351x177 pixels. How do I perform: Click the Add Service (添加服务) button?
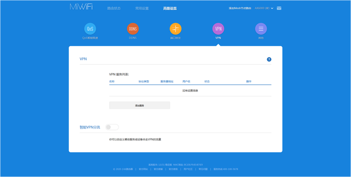tap(139, 106)
